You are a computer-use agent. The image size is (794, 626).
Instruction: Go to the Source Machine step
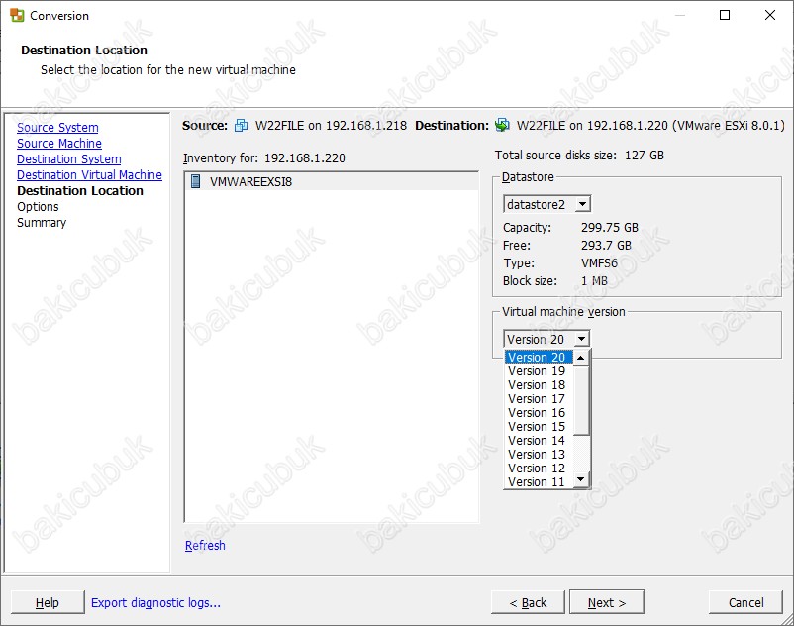pyautogui.click(x=59, y=144)
